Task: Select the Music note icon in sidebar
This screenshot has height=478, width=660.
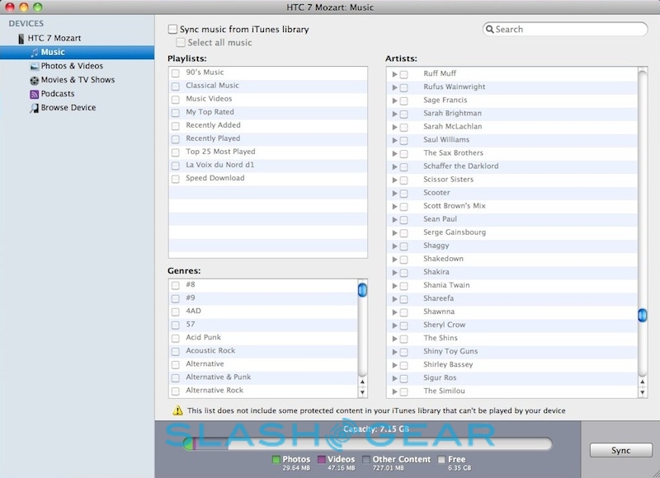Action: tap(34, 53)
